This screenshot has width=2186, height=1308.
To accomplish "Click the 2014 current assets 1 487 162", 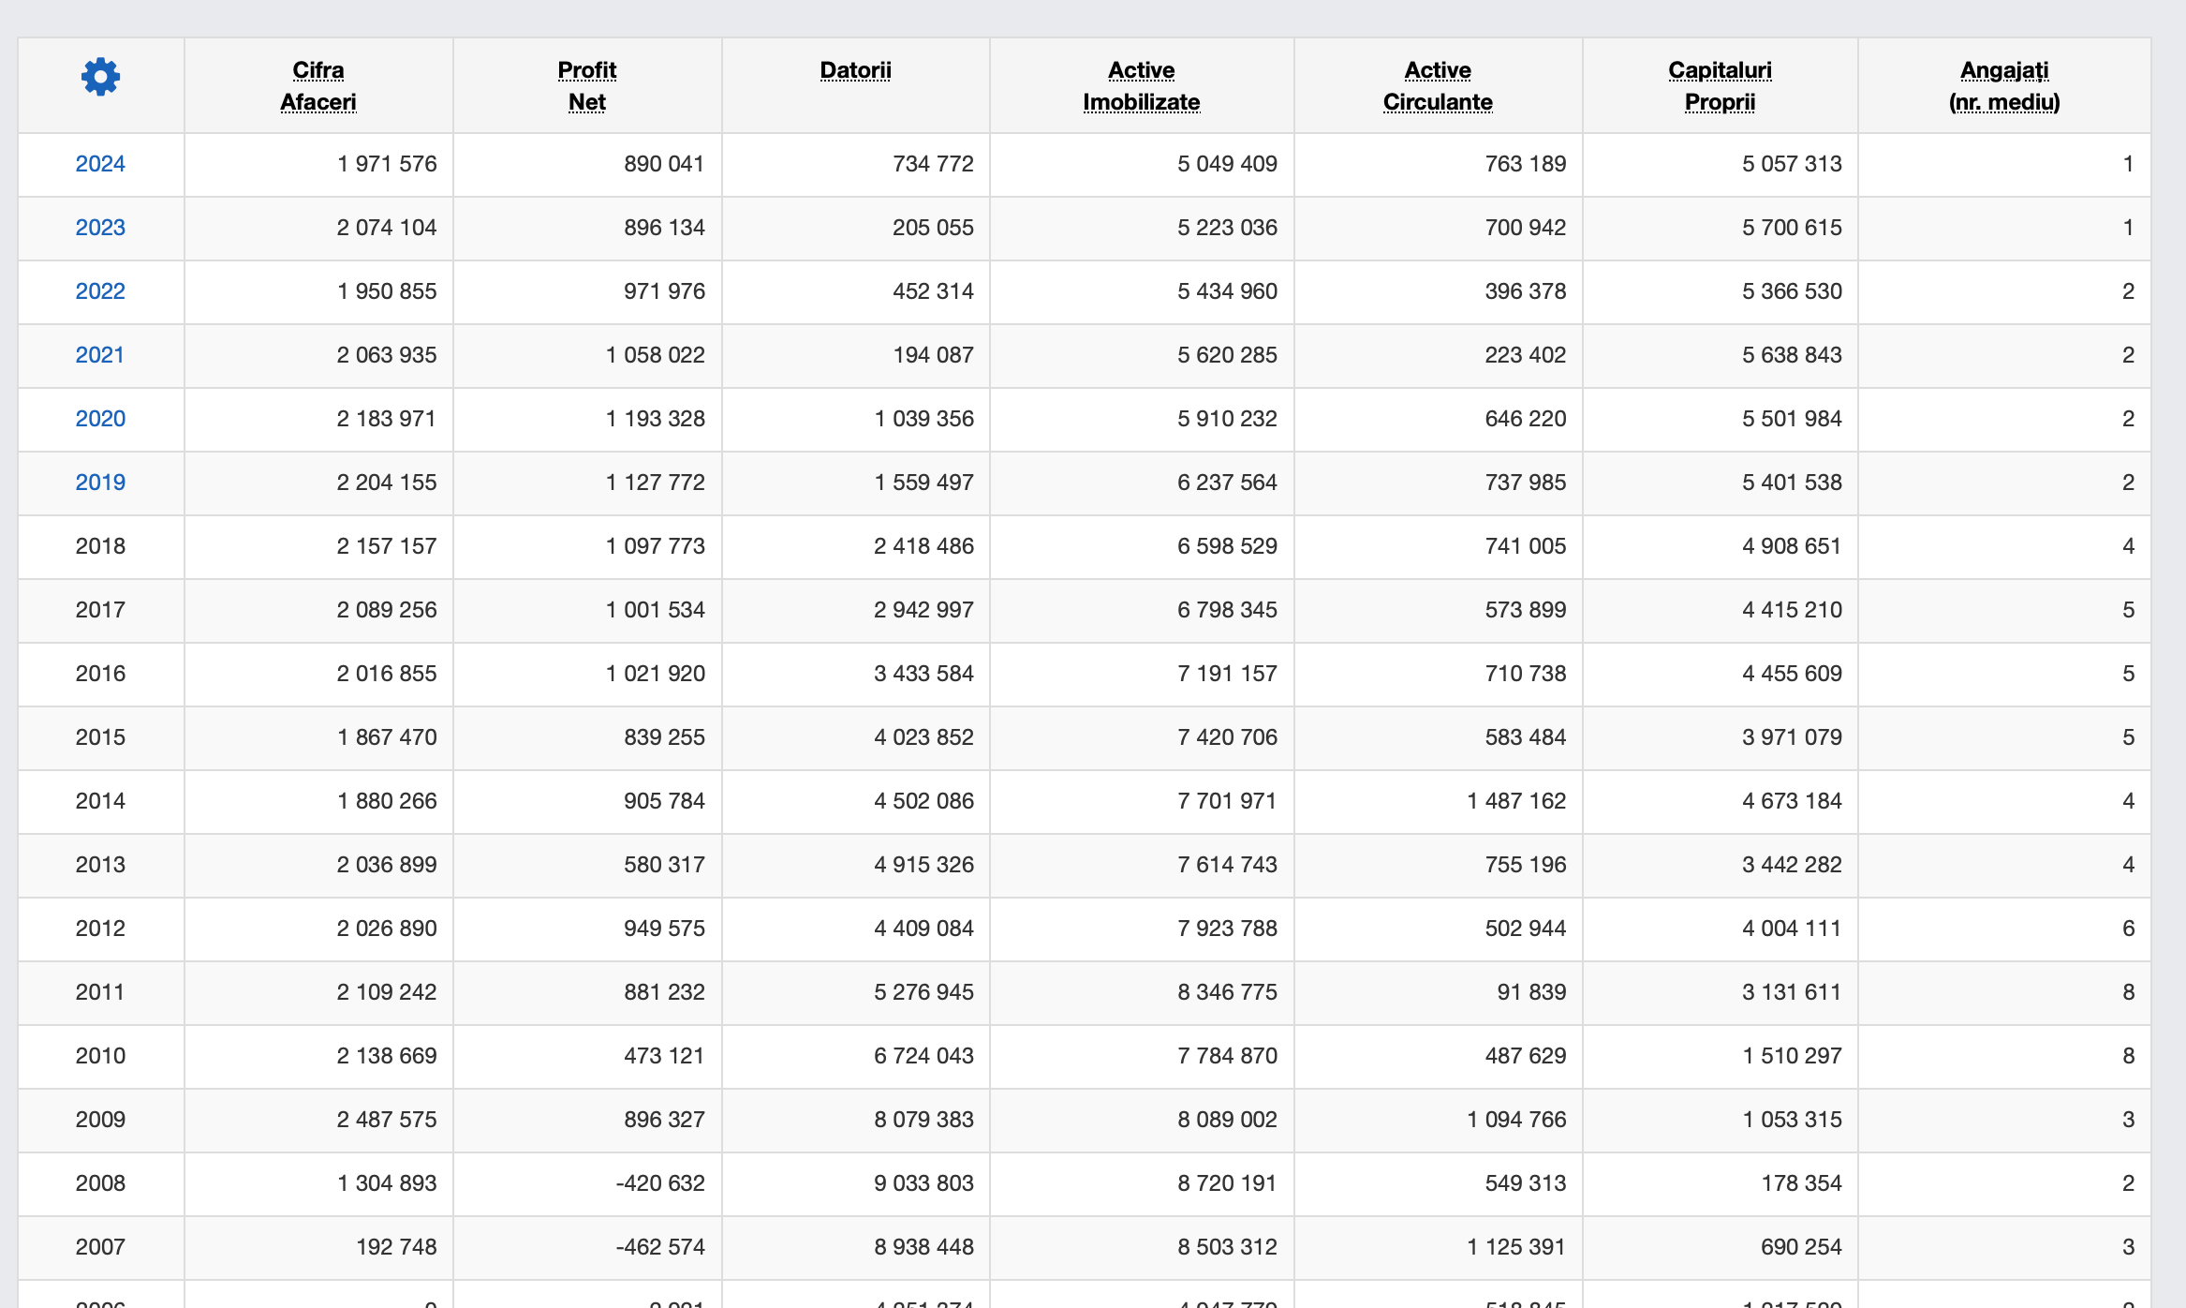I will point(1516,801).
